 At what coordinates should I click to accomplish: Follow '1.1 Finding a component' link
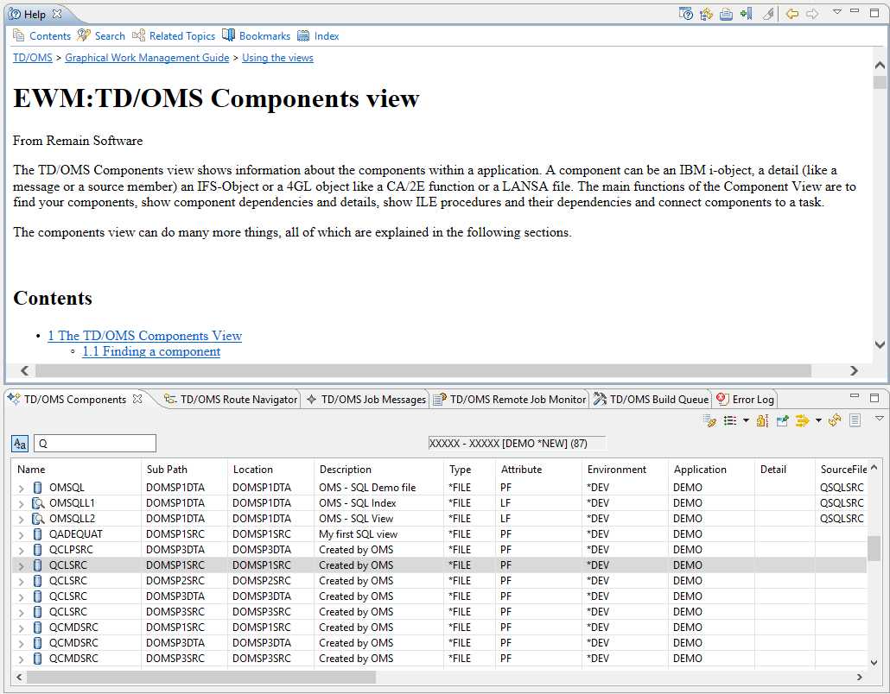(x=151, y=351)
